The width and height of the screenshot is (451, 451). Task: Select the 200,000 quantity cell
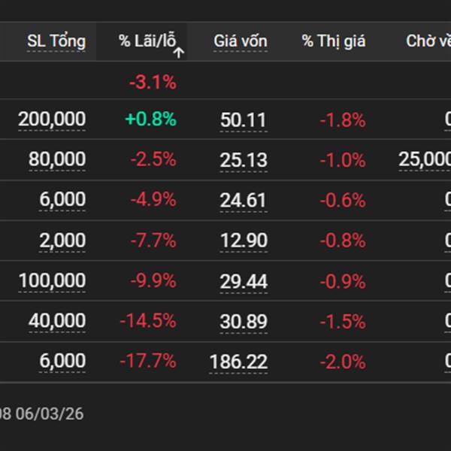point(52,119)
